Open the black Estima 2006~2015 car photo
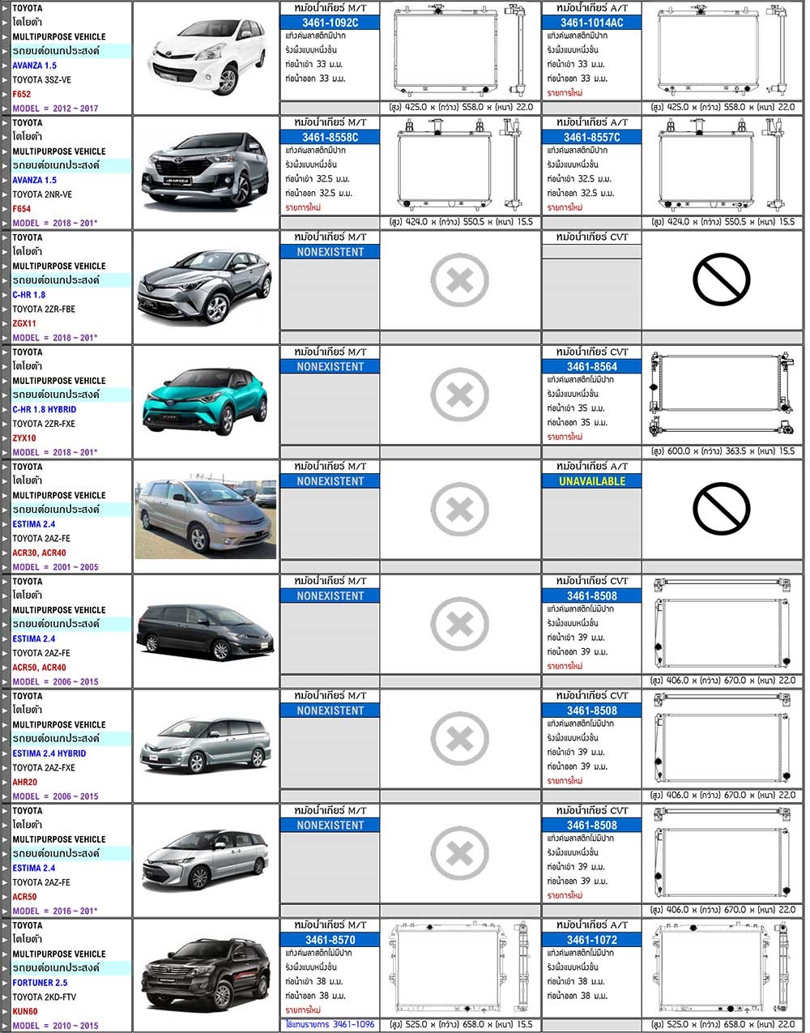This screenshot has width=810, height=1033. coord(206,631)
